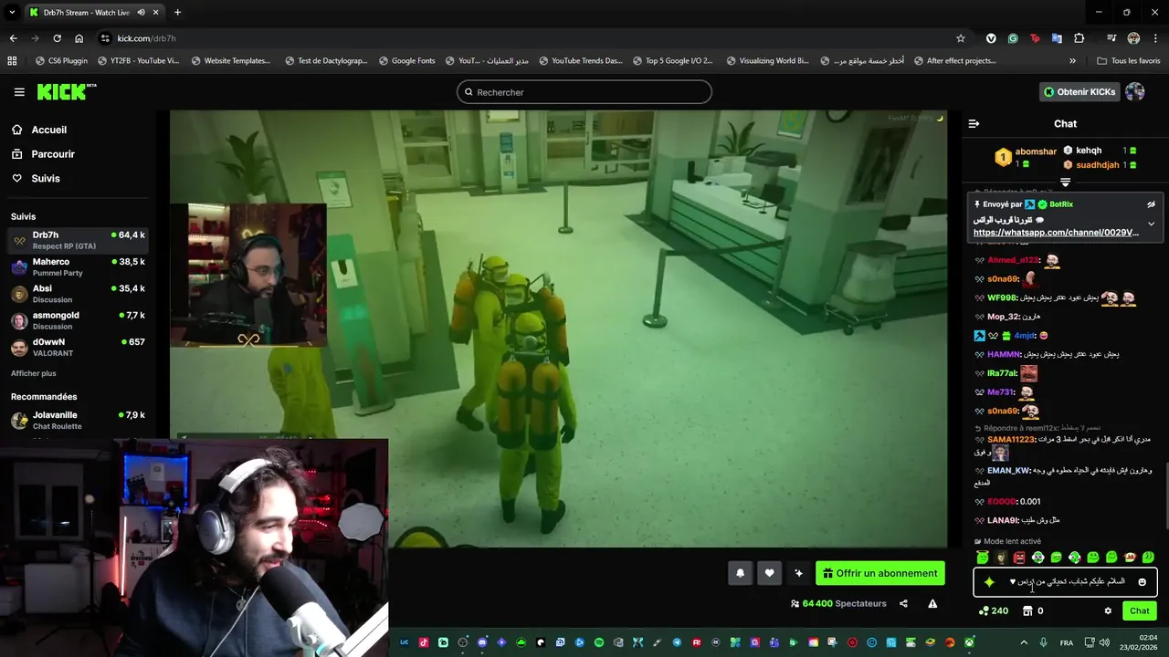This screenshot has width=1169, height=657.
Task: Click the green sparkle icon in chat input
Action: tap(989, 582)
